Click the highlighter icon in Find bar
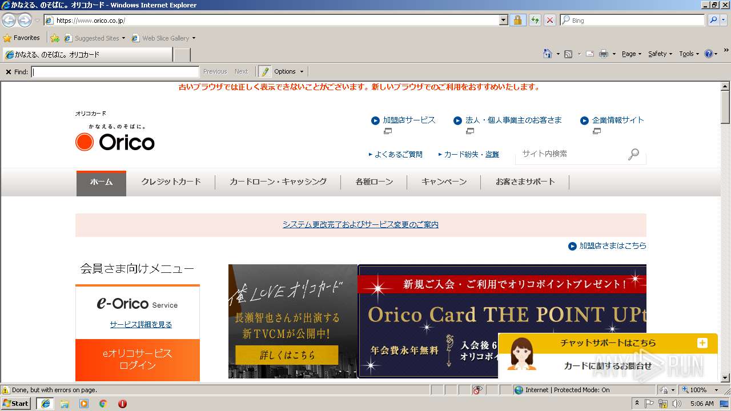The image size is (731, 411). coord(264,71)
